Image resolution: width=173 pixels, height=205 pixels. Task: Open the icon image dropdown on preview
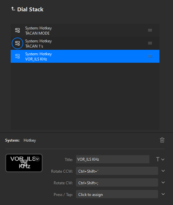(x=38, y=159)
